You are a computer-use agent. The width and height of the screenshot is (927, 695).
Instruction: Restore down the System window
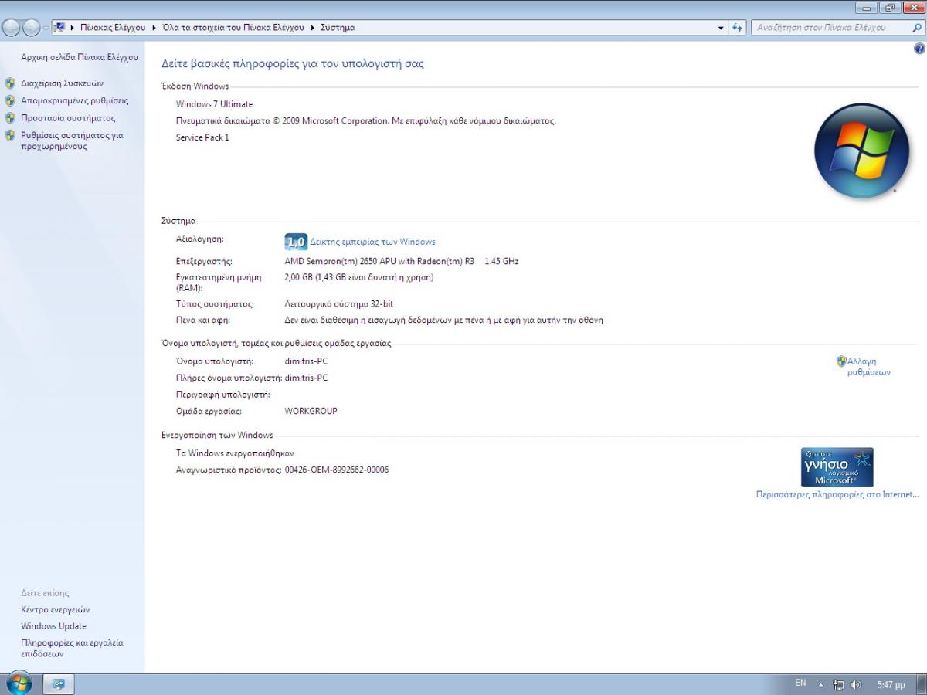[890, 7]
